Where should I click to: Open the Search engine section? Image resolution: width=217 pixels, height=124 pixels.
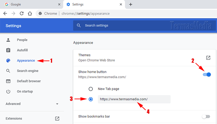(28, 71)
